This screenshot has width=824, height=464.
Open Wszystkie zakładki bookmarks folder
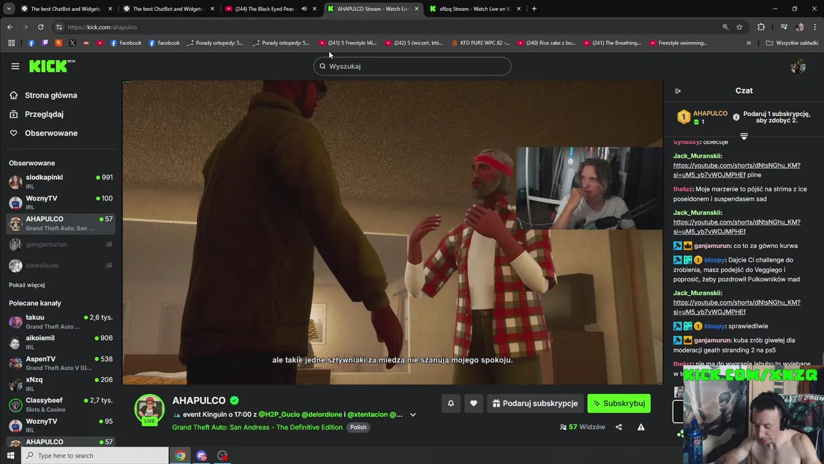click(x=792, y=43)
